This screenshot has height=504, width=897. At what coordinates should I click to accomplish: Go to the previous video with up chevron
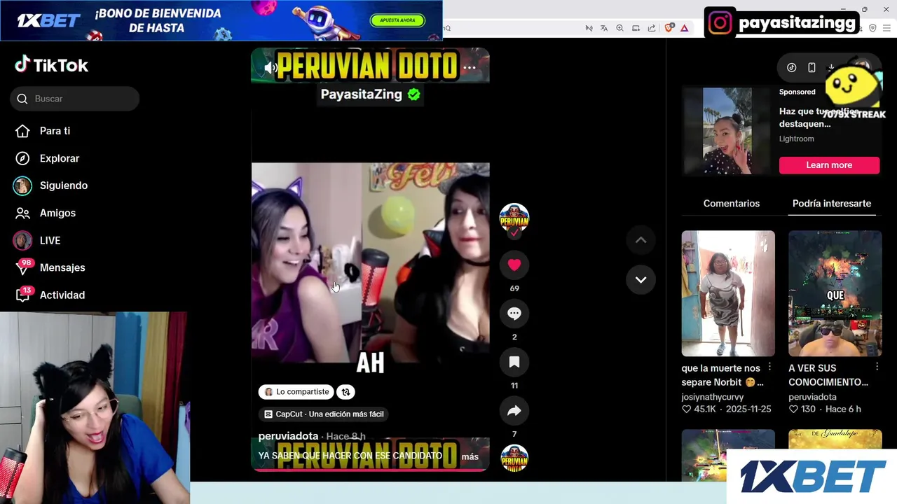point(641,240)
